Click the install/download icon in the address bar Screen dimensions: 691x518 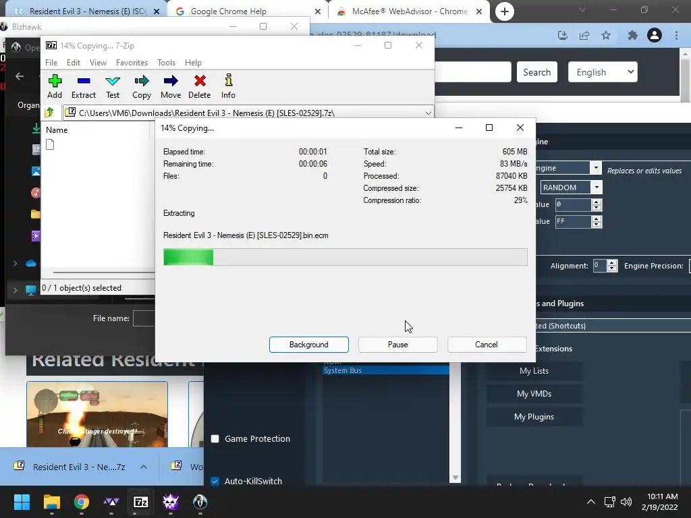point(562,35)
